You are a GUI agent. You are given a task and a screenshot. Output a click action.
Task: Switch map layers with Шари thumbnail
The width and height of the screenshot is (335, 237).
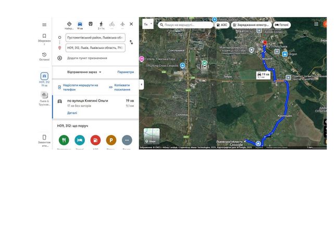(152, 136)
